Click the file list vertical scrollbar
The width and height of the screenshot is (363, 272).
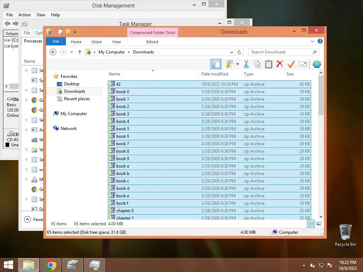[321, 95]
